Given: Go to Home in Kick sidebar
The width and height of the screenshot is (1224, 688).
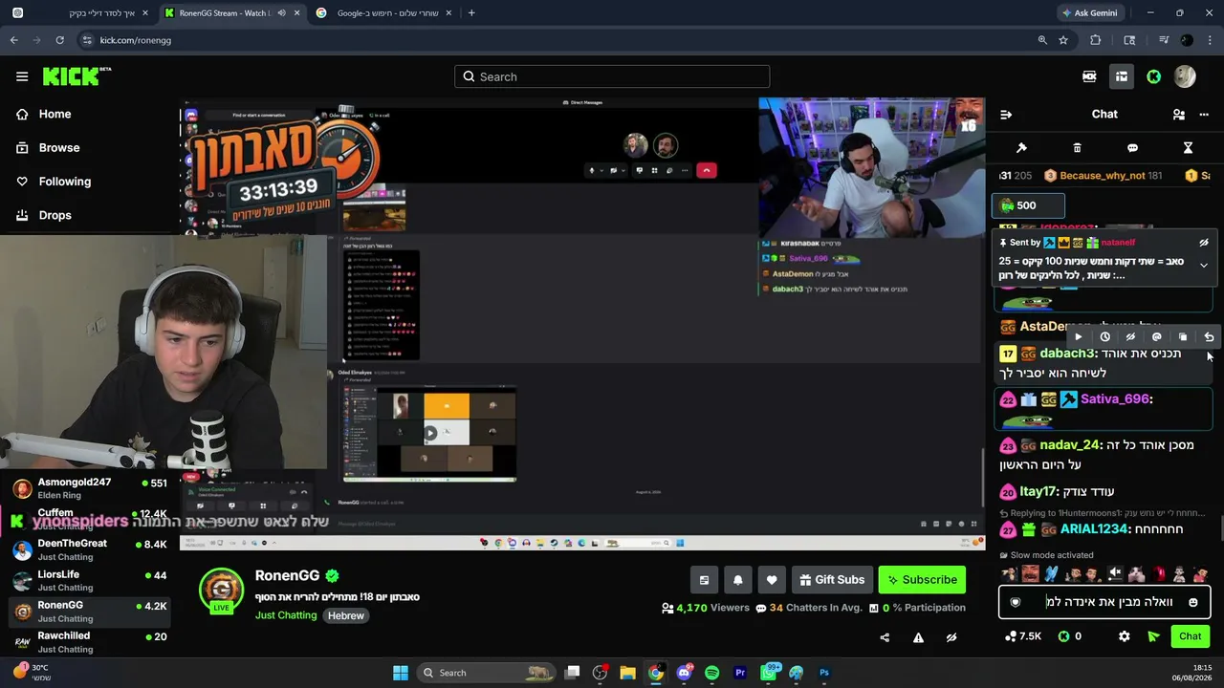Looking at the screenshot, I should click(x=55, y=114).
